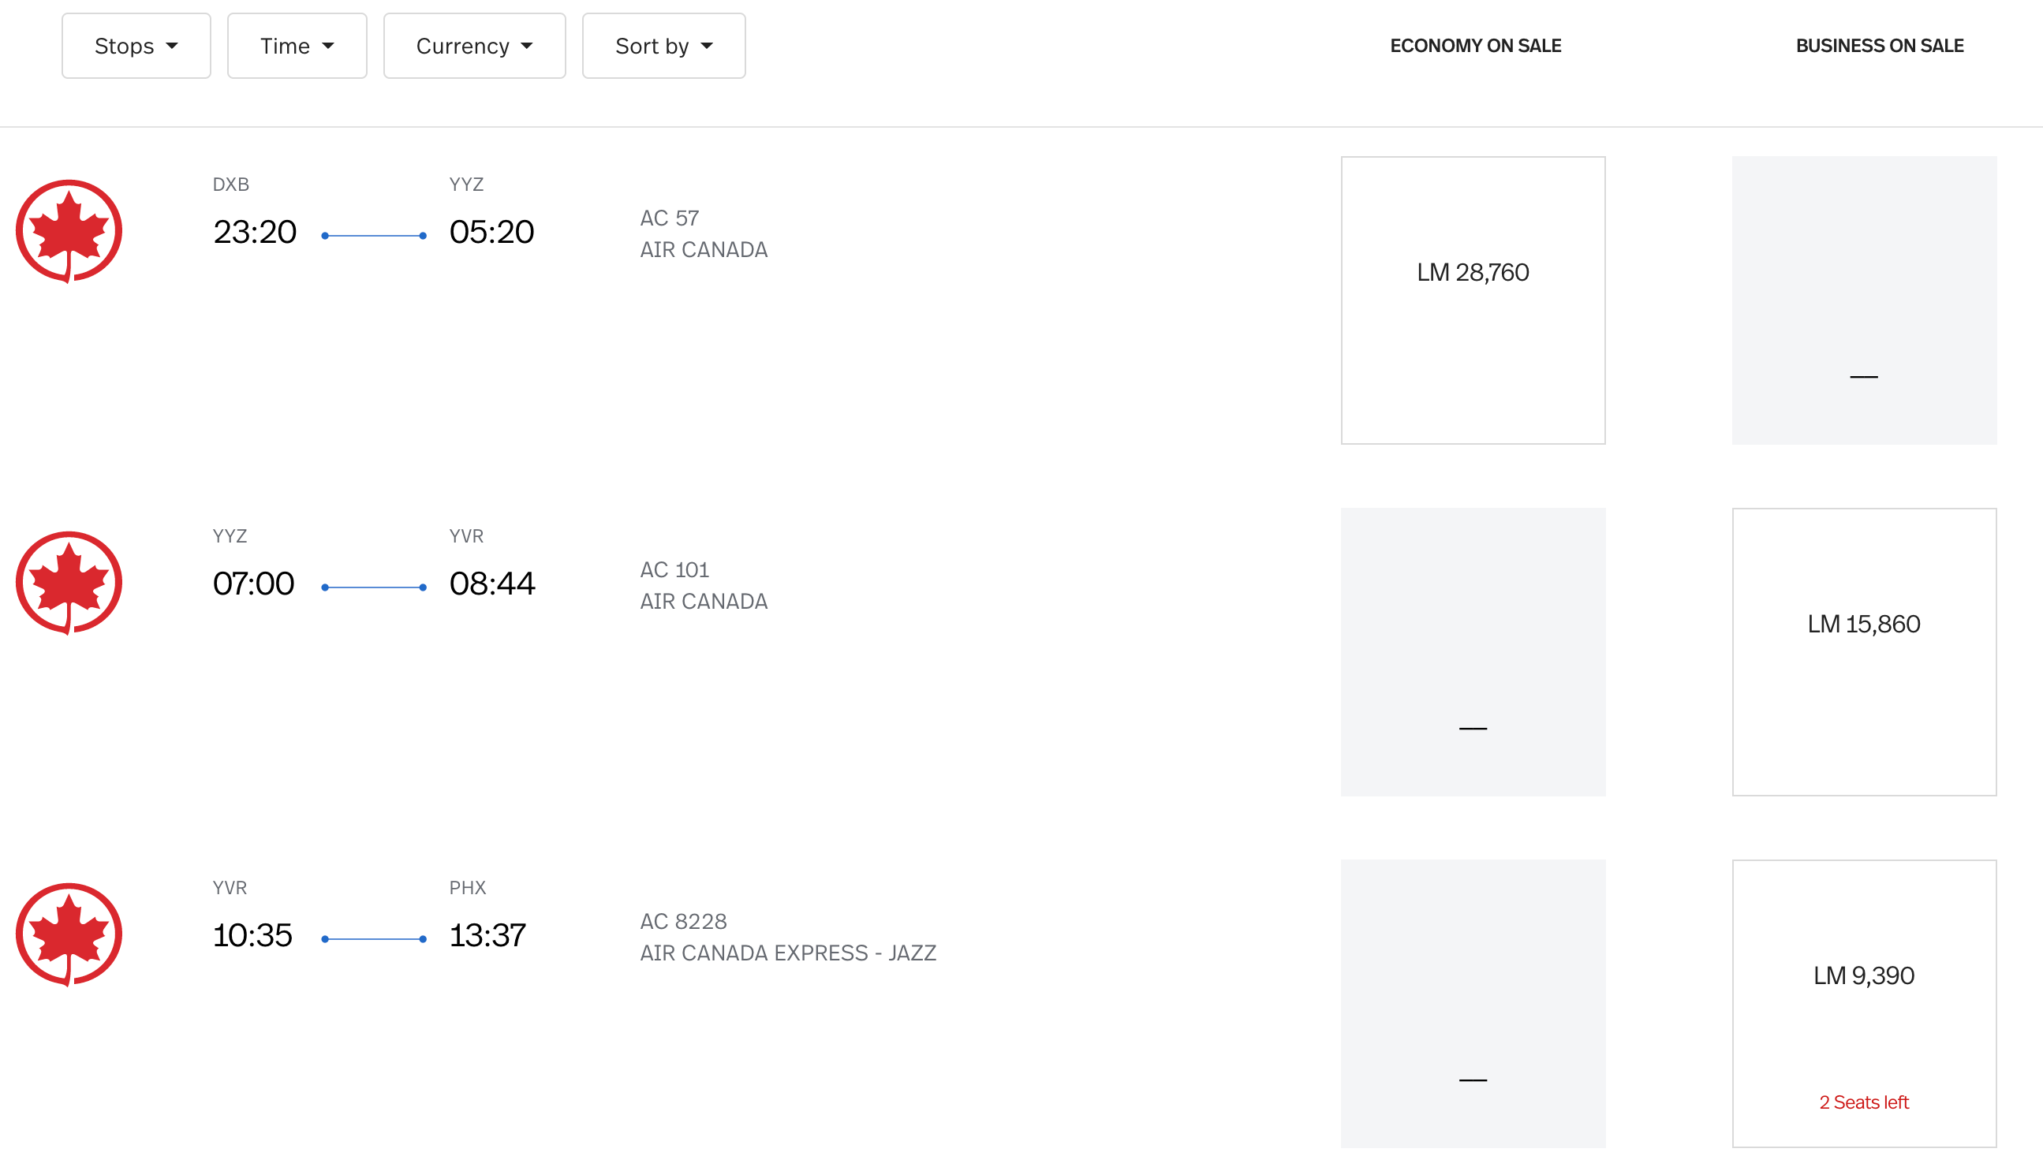Click the Air Canada logo for flight AC 8228
2043x1156 pixels.
coord(69,934)
